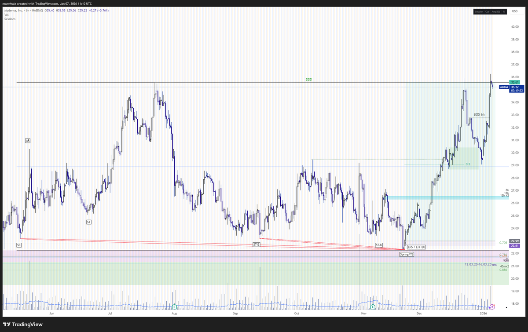This screenshot has height=332, width=528.
Task: Click the Vol indicator label
Action: coord(7,15)
